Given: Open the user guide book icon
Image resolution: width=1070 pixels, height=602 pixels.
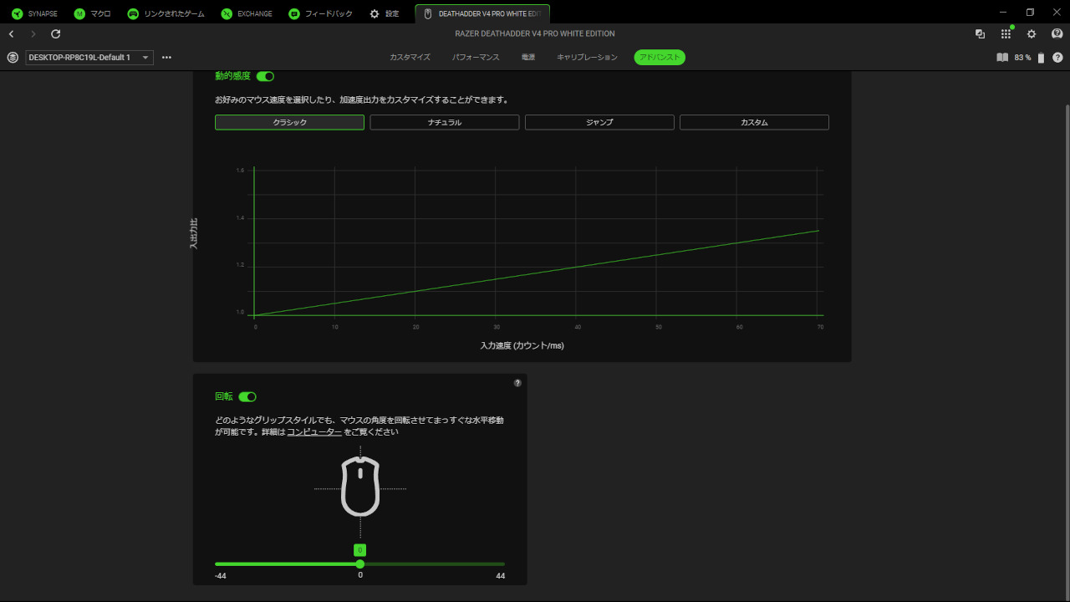Looking at the screenshot, I should (1002, 58).
